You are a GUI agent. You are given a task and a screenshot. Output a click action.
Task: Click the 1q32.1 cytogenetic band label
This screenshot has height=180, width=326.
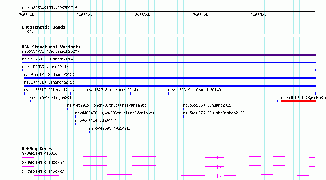coord(29,32)
